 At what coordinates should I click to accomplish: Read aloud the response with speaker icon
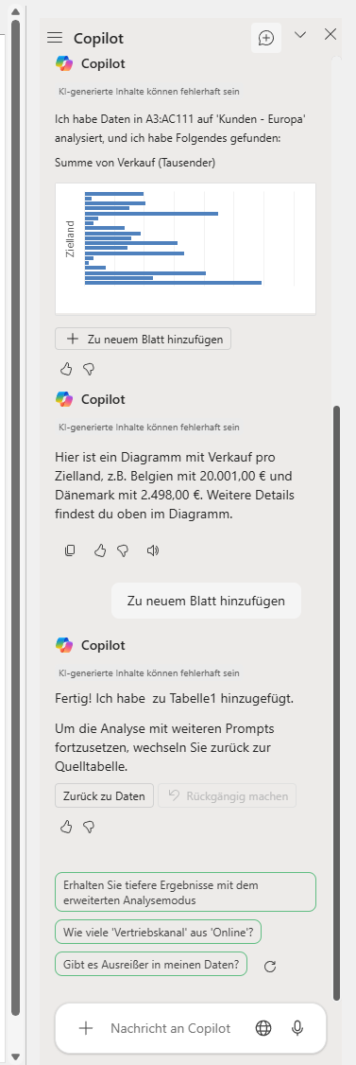pyautogui.click(x=153, y=550)
